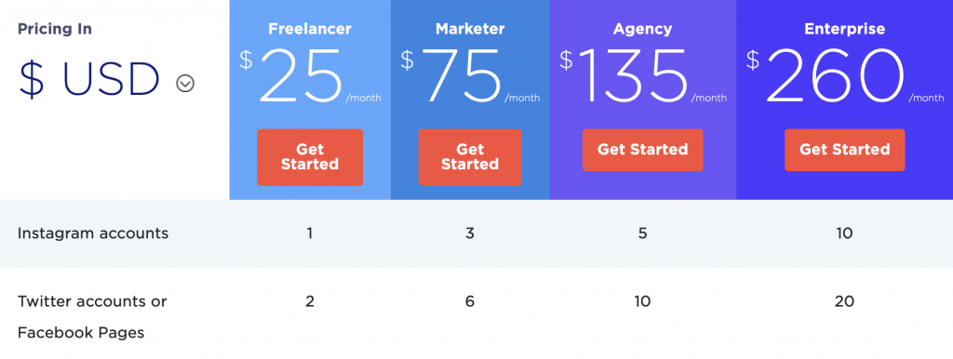Screen dimensions: 953x359
Task: Select the $ USD currency text
Action: pos(90,80)
